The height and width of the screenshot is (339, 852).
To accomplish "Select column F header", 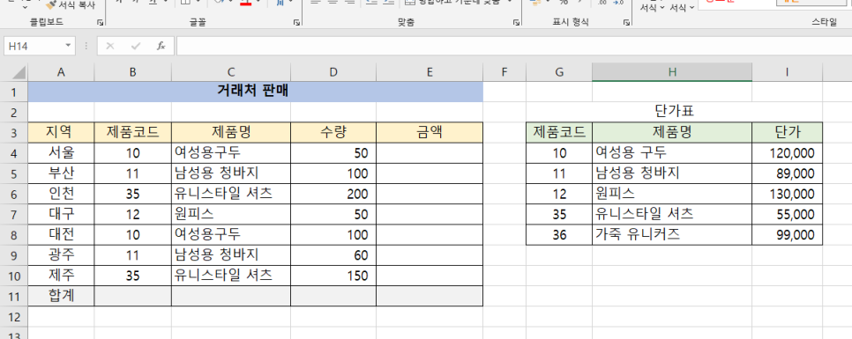I will 504,72.
